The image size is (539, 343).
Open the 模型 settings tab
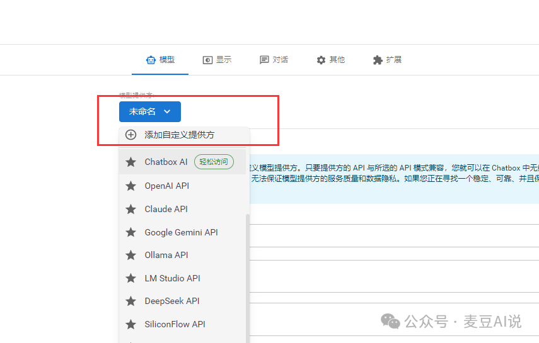tap(160, 60)
